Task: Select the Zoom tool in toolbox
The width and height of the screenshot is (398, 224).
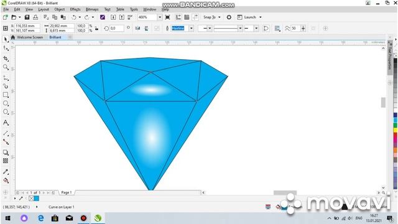Action: tap(6, 67)
